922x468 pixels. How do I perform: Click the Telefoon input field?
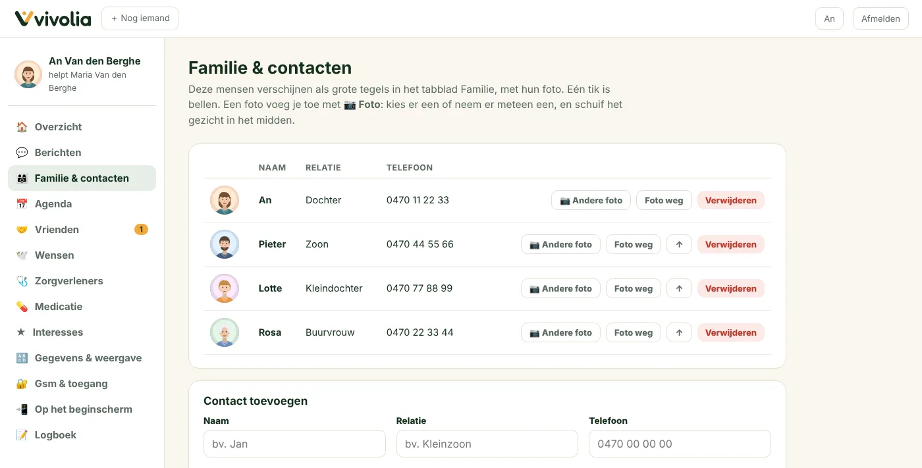pos(680,444)
